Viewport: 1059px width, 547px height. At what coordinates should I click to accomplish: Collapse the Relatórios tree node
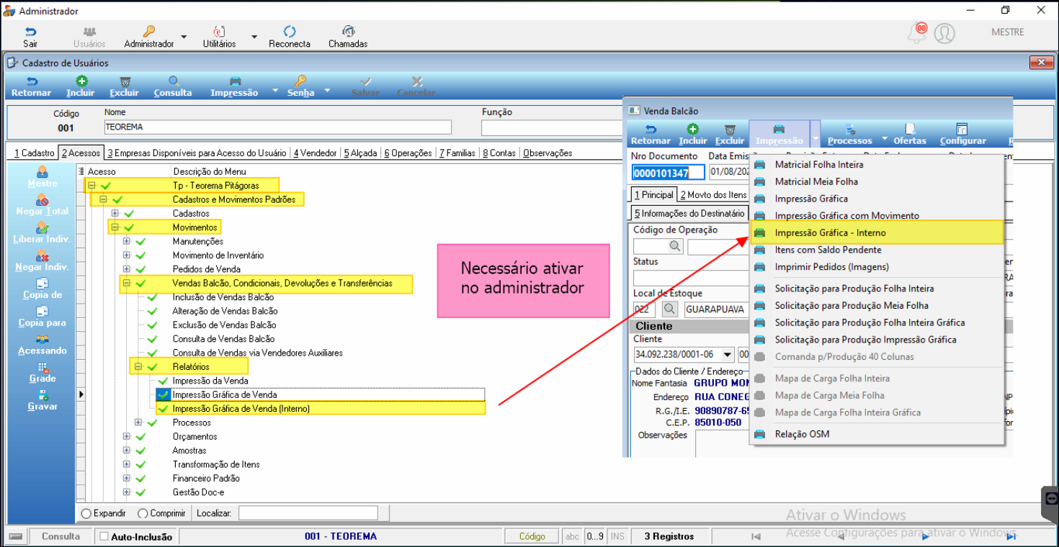tap(138, 367)
